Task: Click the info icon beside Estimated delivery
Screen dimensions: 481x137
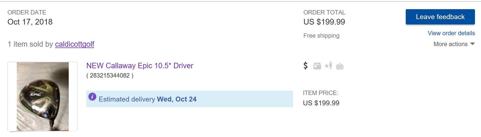Action: point(92,97)
